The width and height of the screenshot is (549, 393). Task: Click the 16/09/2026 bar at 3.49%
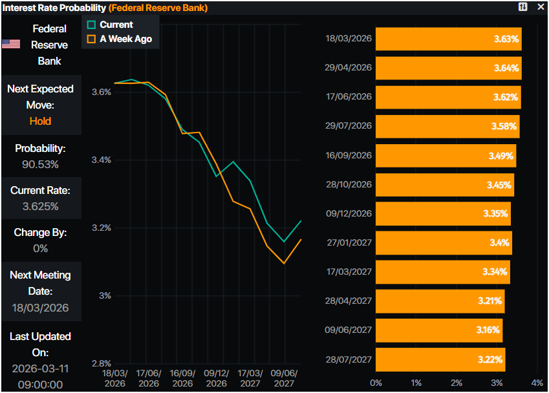[x=446, y=155]
